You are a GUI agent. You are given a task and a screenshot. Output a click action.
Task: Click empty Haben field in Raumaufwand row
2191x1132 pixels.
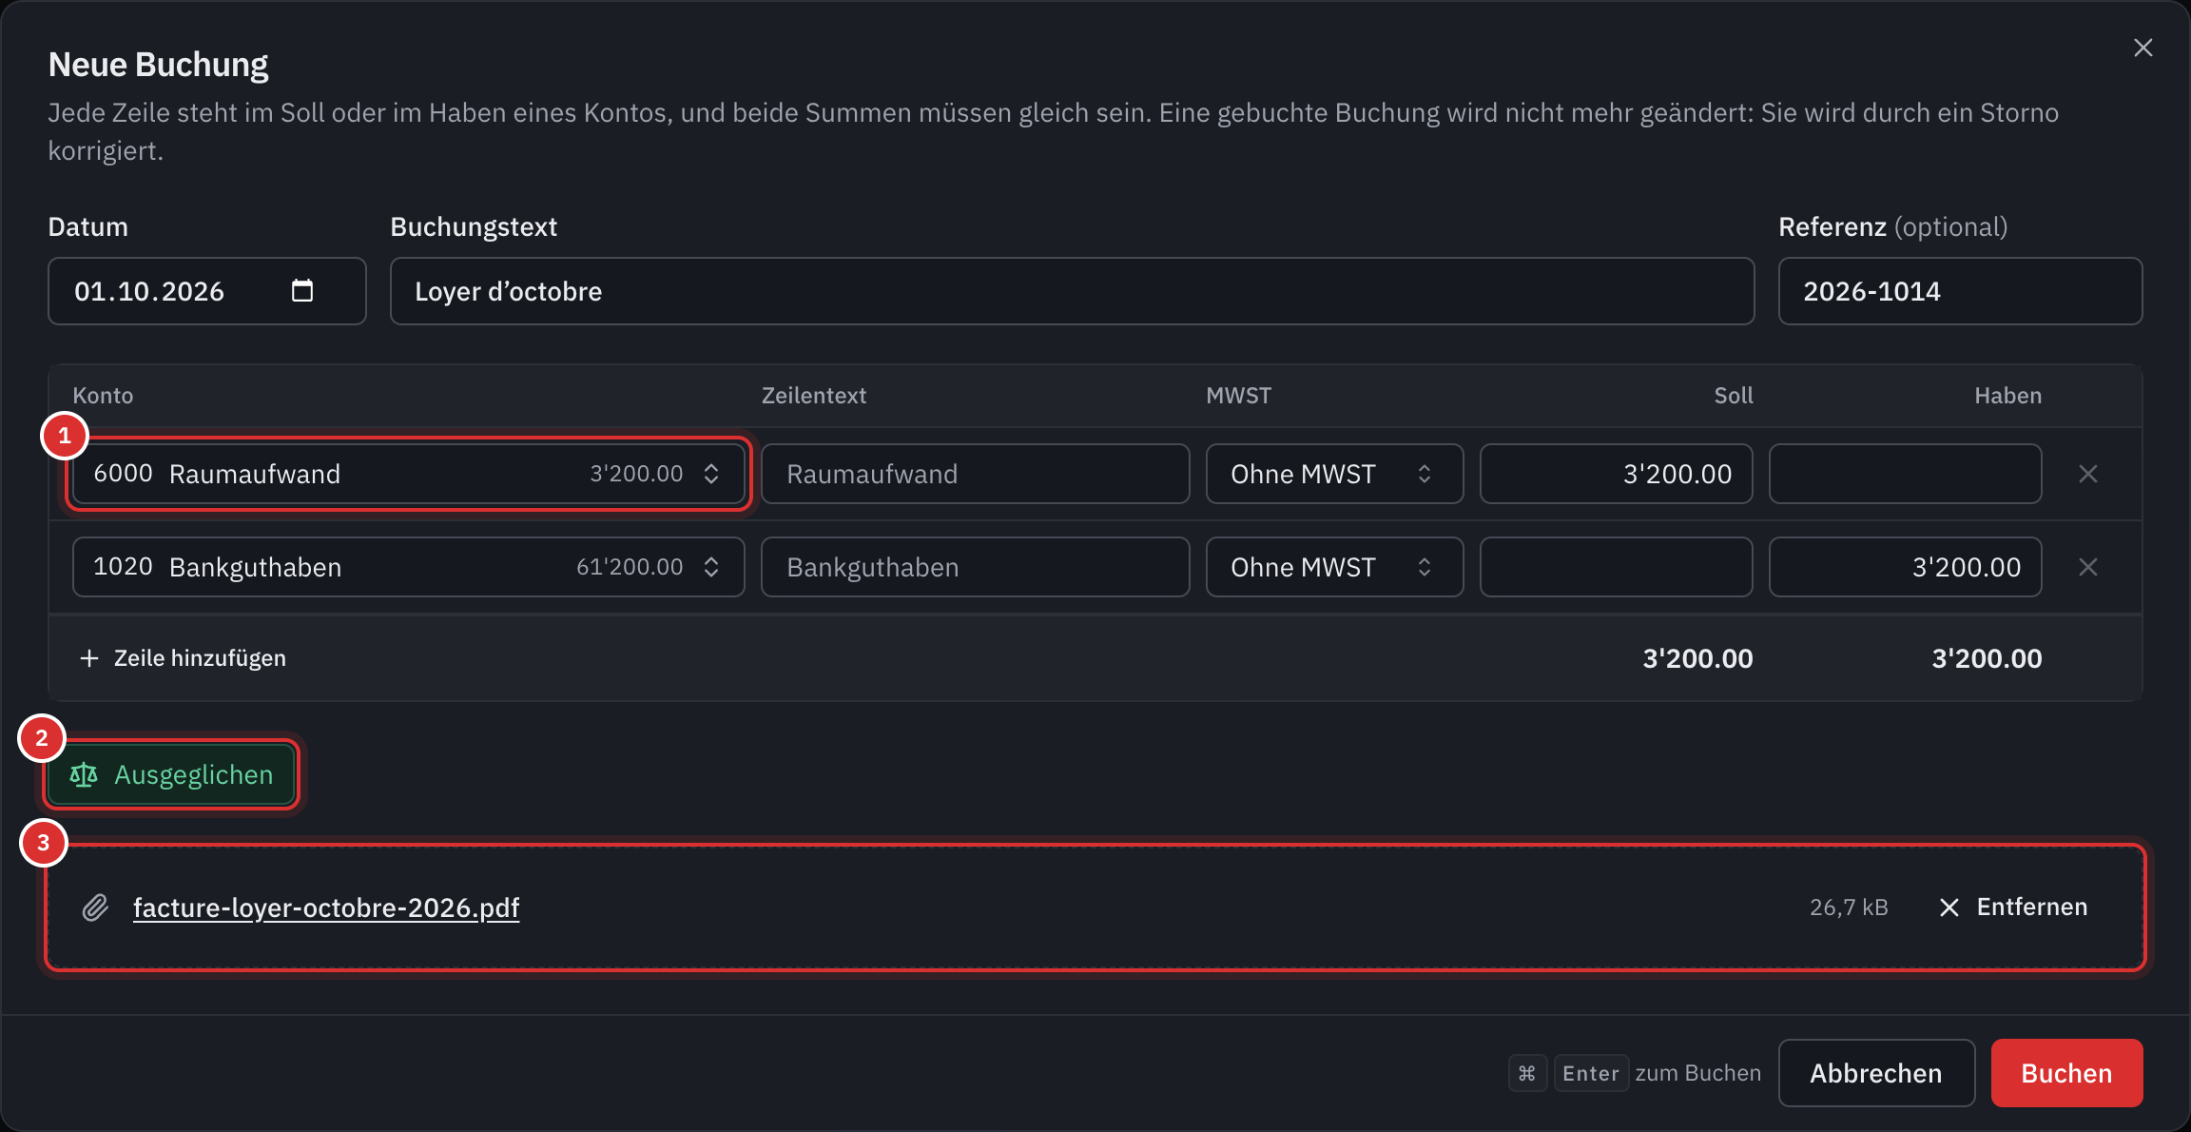point(1905,474)
